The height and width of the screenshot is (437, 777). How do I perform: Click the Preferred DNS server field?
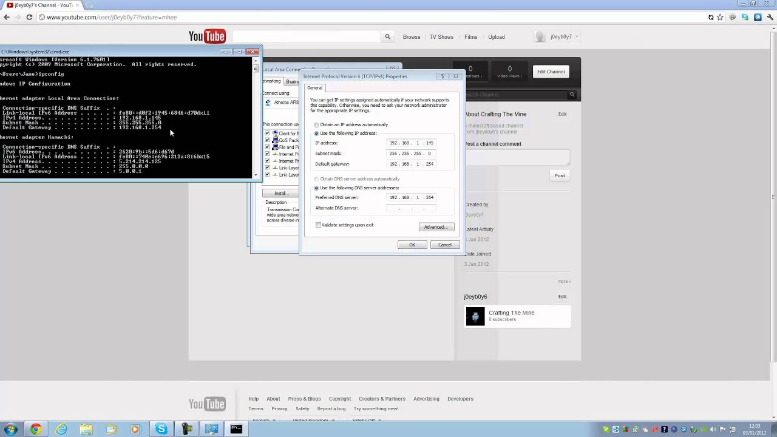coord(412,198)
